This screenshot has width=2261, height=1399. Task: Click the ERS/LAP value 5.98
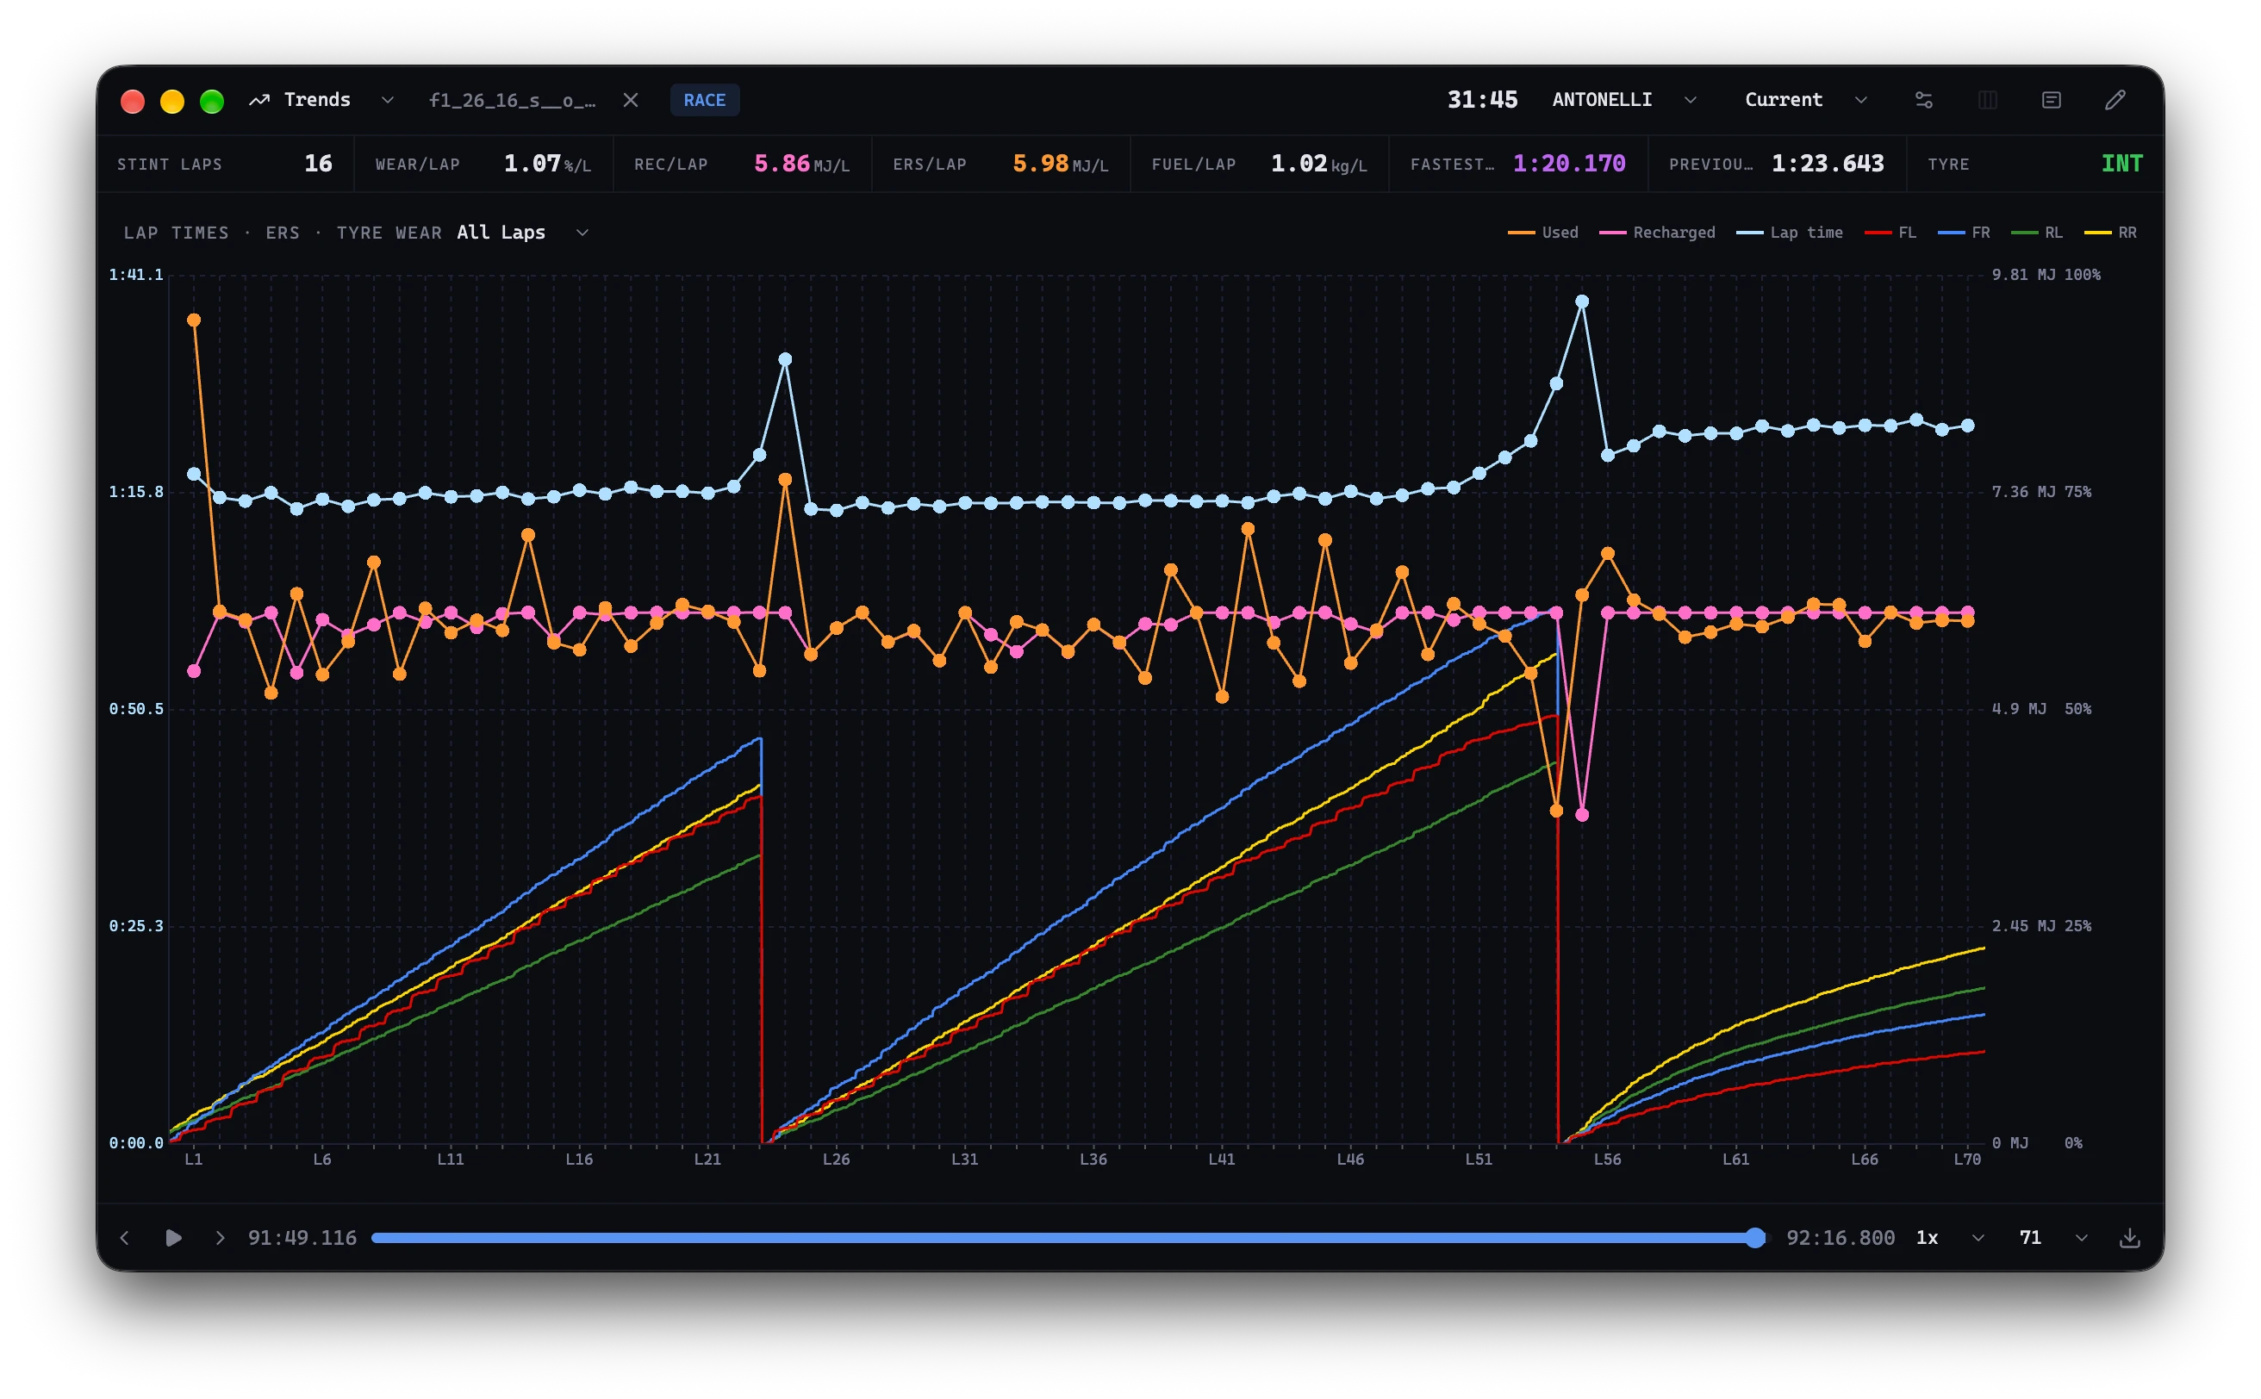click(x=1040, y=164)
